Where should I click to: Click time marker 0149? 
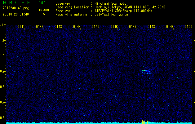click(x=170, y=27)
